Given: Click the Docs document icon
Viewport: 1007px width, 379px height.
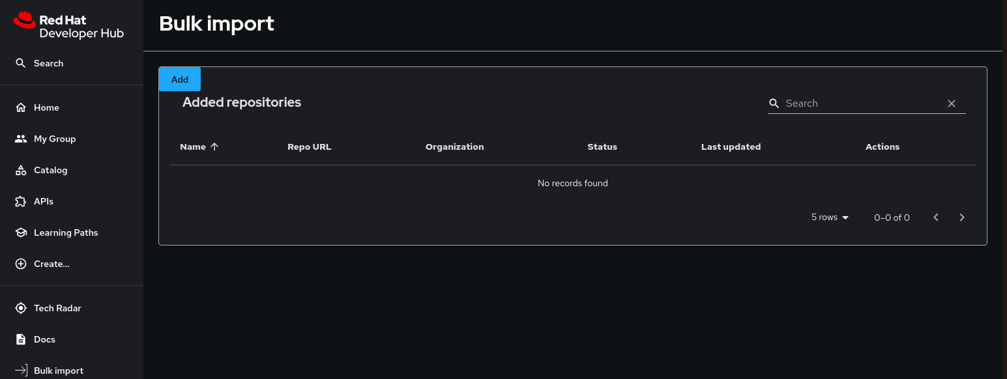Looking at the screenshot, I should [x=21, y=339].
